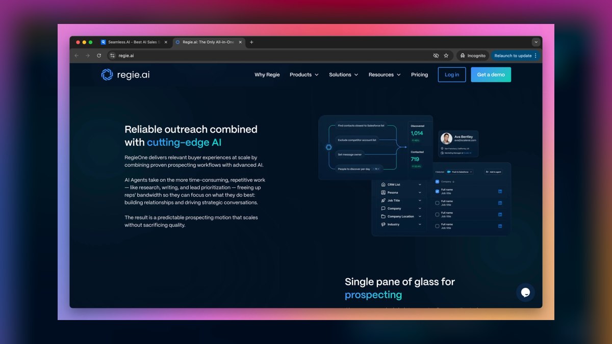
Task: Click the 'Set message owner' step
Action: tap(350, 154)
